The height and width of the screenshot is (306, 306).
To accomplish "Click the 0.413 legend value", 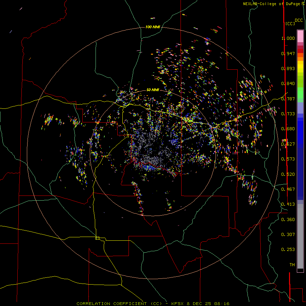I will pos(288,204).
